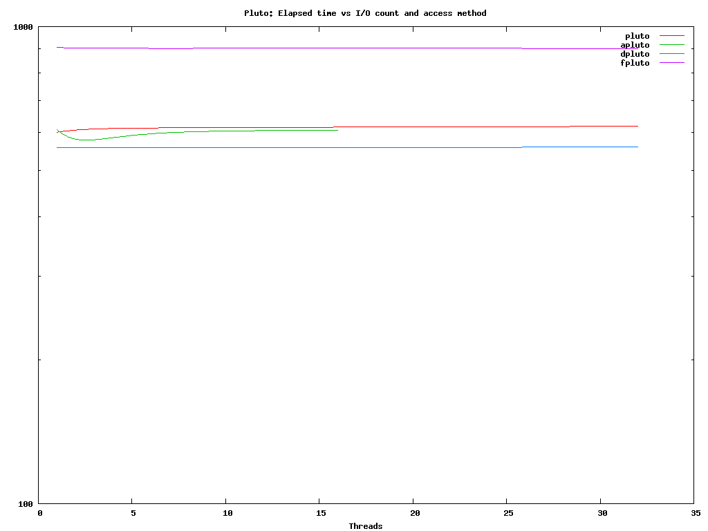Select the fpluto legend label
The width and height of the screenshot is (708, 531).
coord(635,63)
